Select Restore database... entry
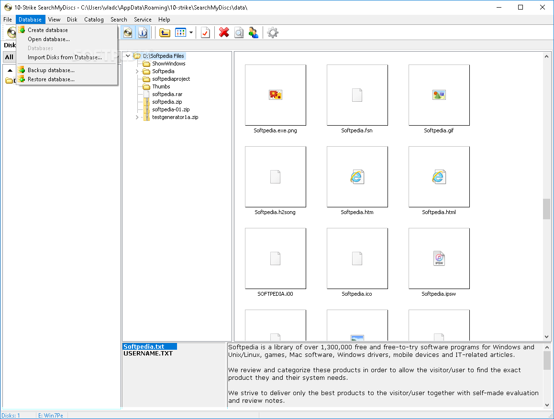 67,79
